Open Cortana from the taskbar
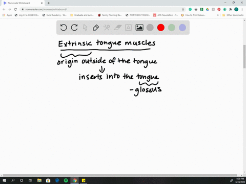The height and width of the screenshot is (184, 246). coord(22,180)
